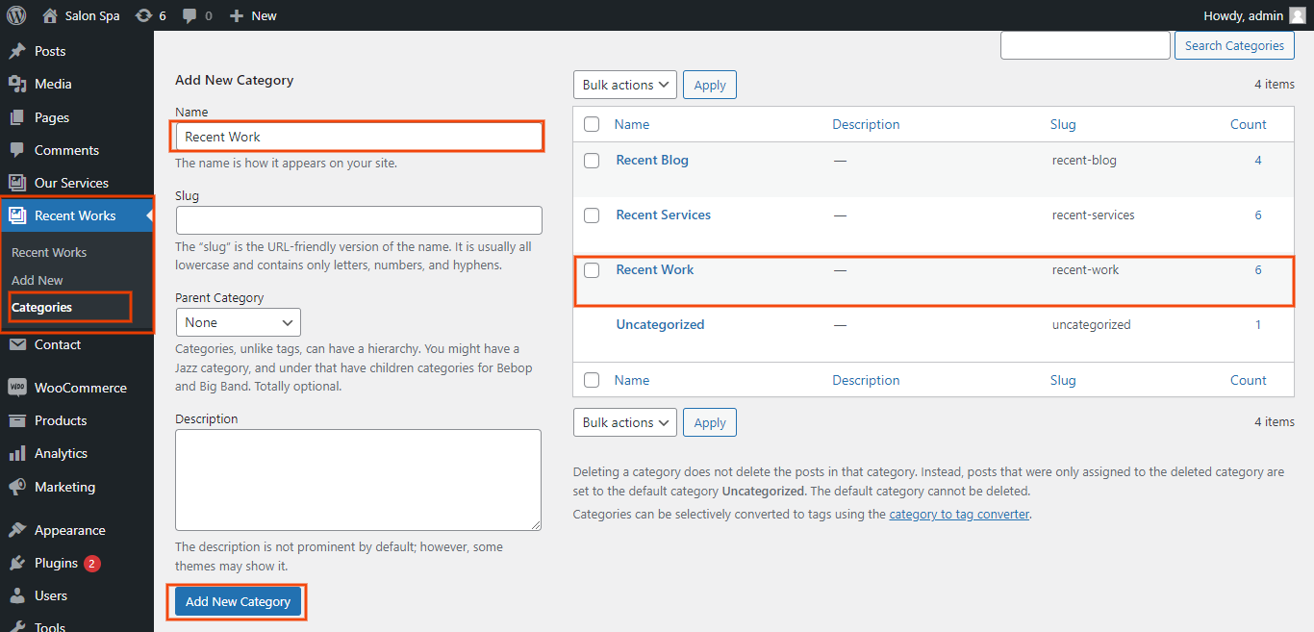Click the Plugins icon in sidebar
Viewport: 1314px width, 632px height.
(x=17, y=564)
